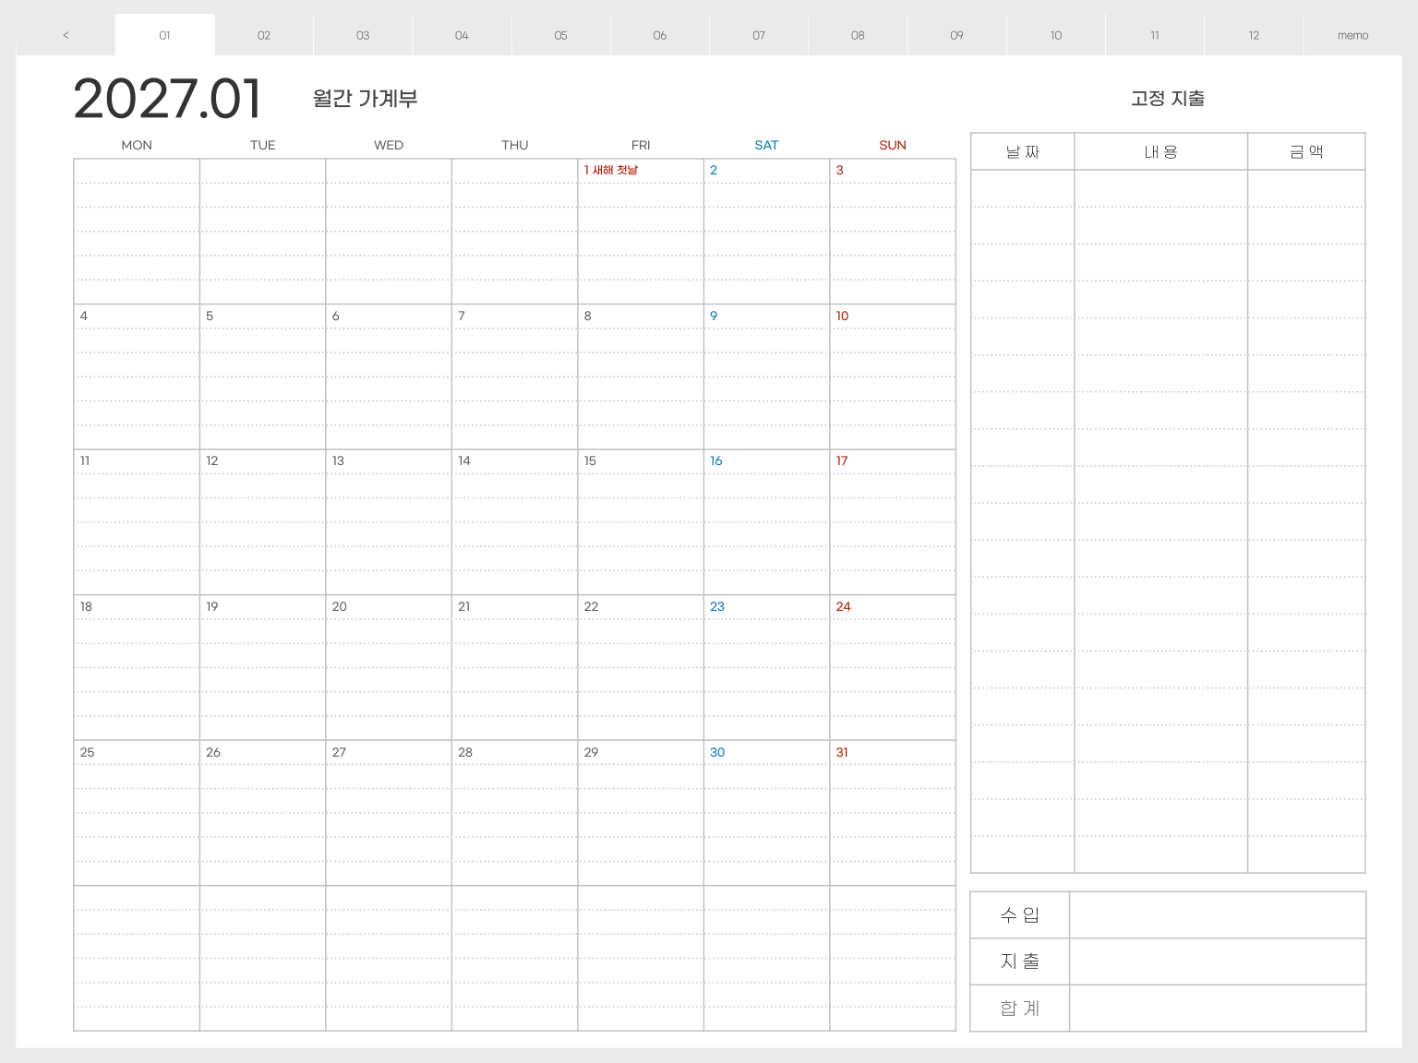Click date 4 in the calendar
Image resolution: width=1418 pixels, height=1063 pixels.
(84, 316)
